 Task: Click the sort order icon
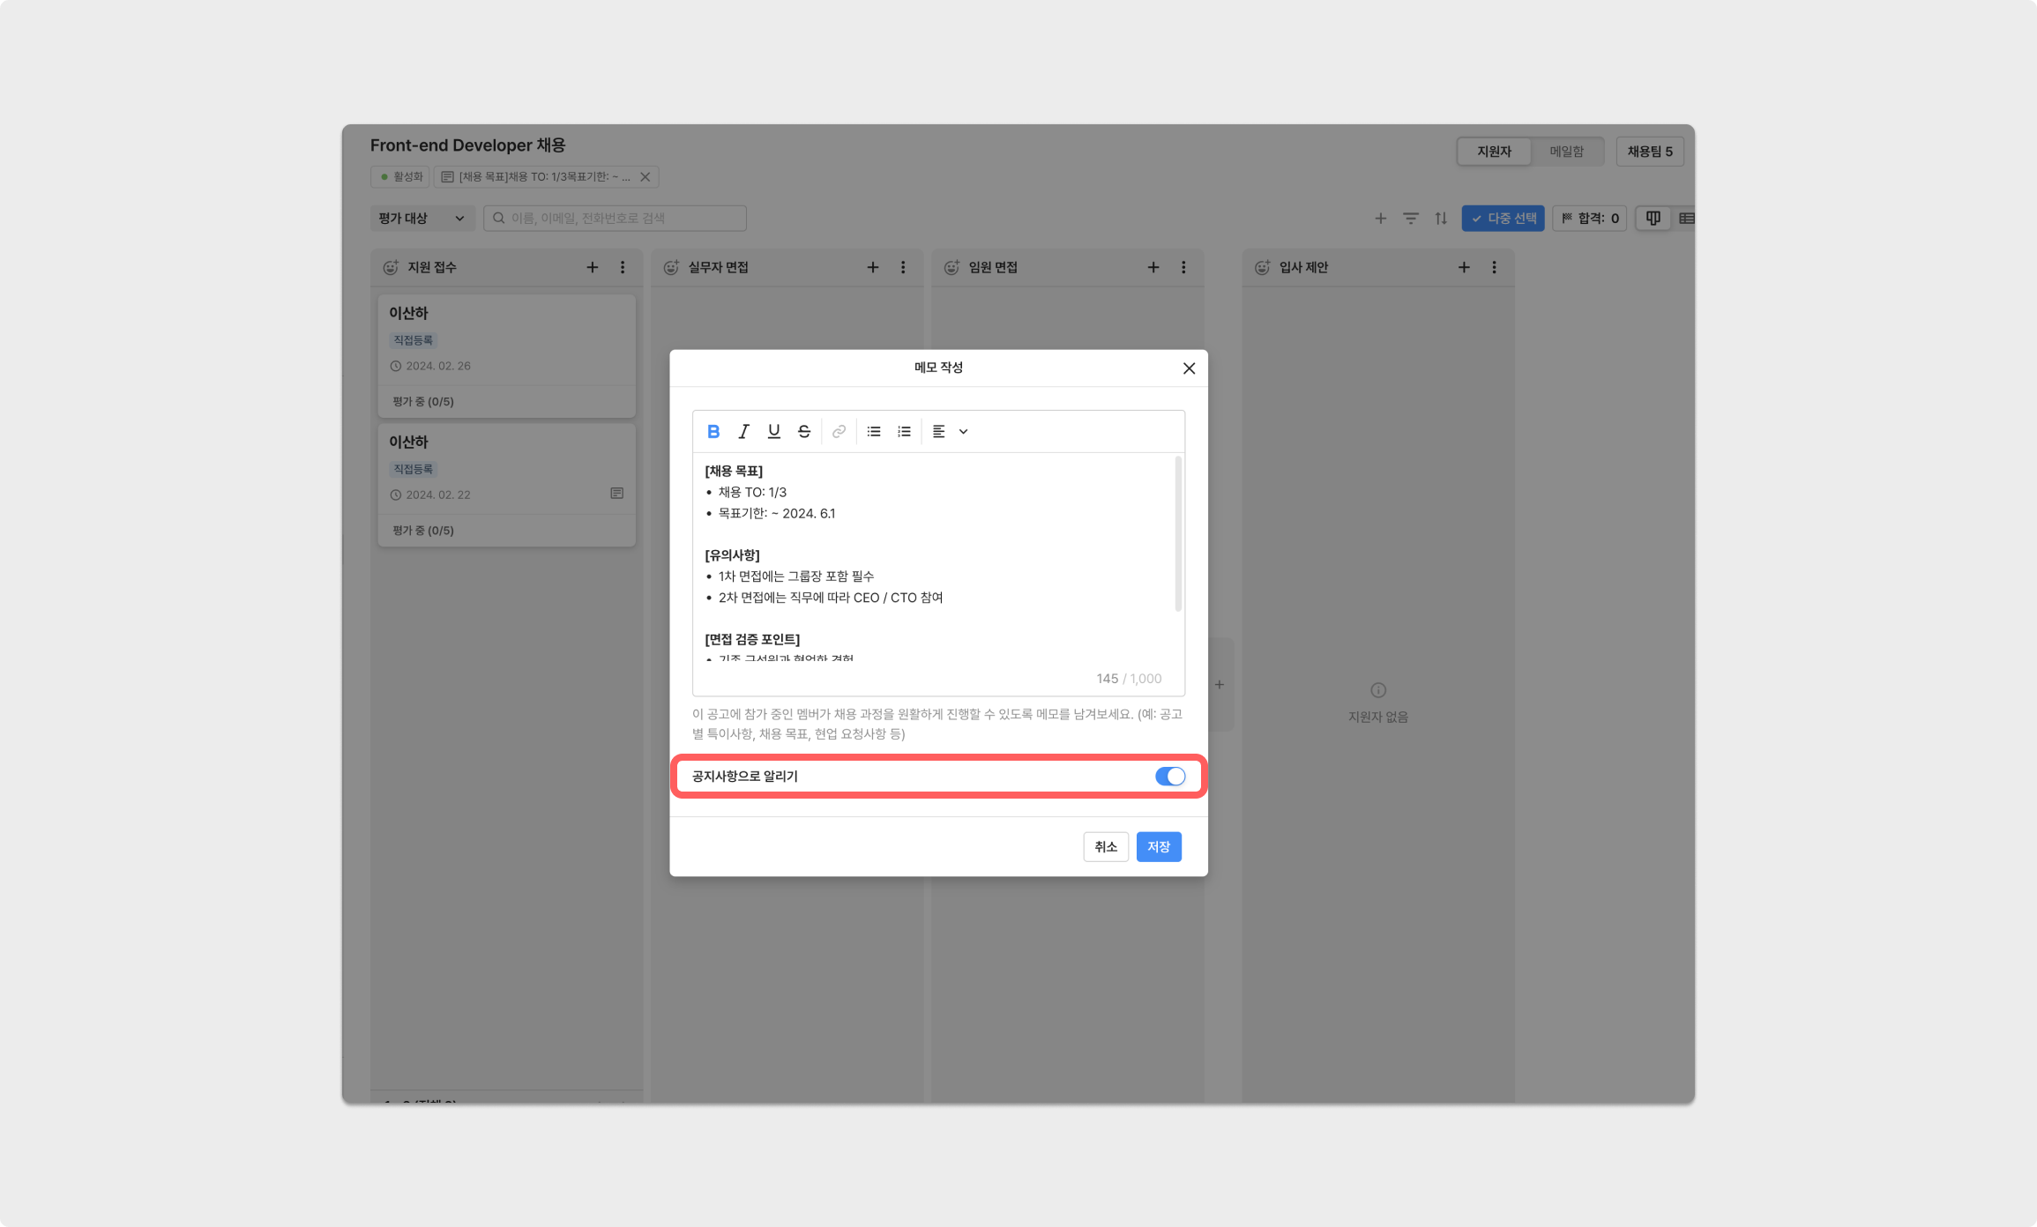tap(1440, 218)
